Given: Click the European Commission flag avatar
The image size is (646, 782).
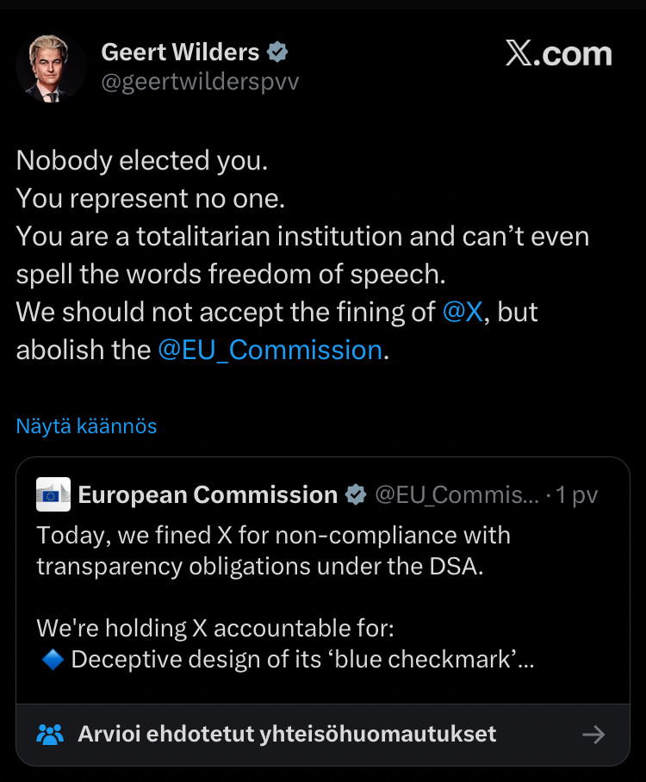Looking at the screenshot, I should [x=53, y=495].
